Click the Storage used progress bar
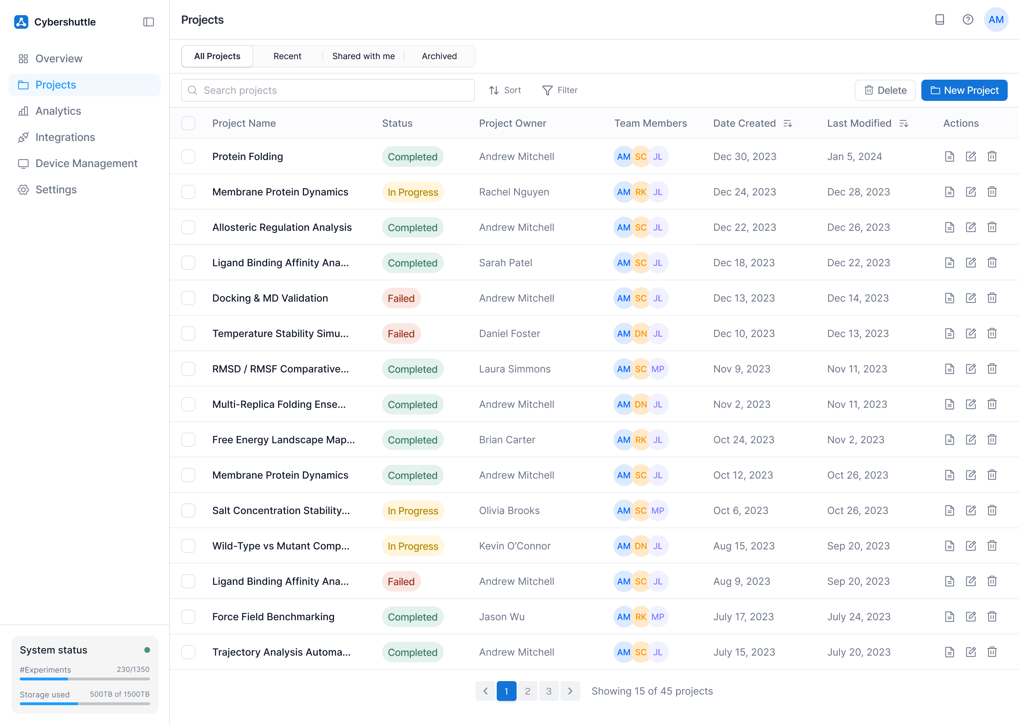This screenshot has width=1019, height=725. [x=85, y=703]
